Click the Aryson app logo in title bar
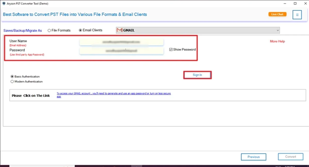 (x=4, y=4)
